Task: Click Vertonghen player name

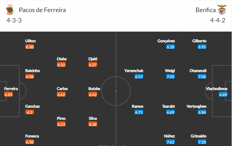Action: pos(196,107)
